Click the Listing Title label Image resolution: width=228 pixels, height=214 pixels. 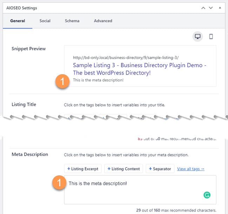click(x=24, y=104)
